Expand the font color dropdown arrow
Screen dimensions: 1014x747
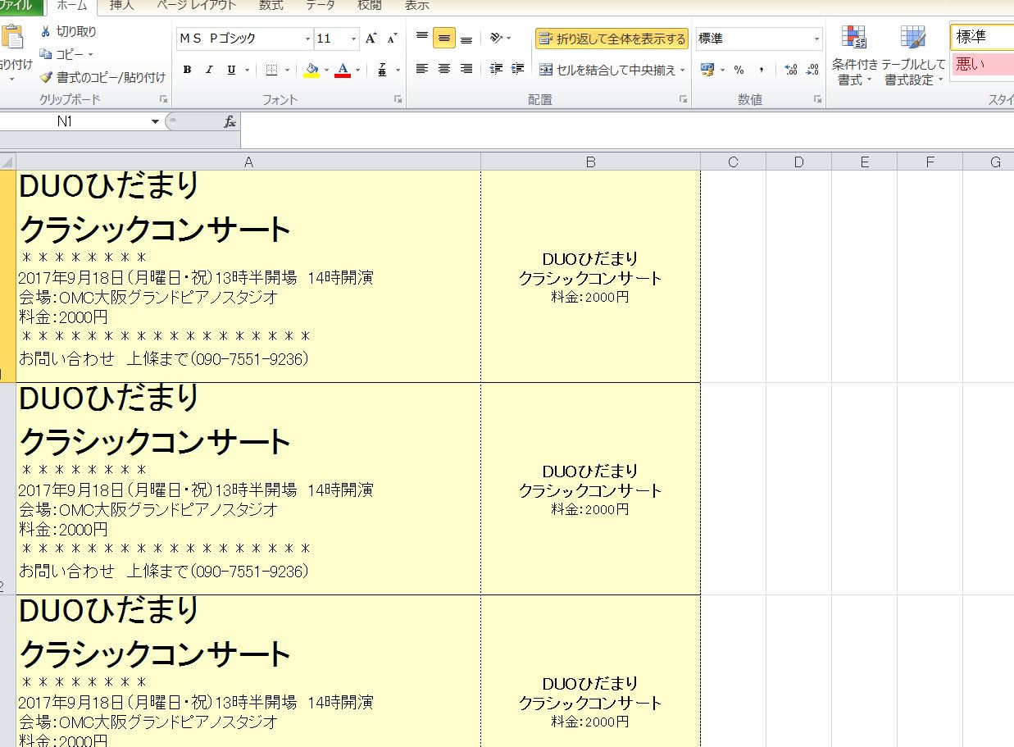[358, 71]
